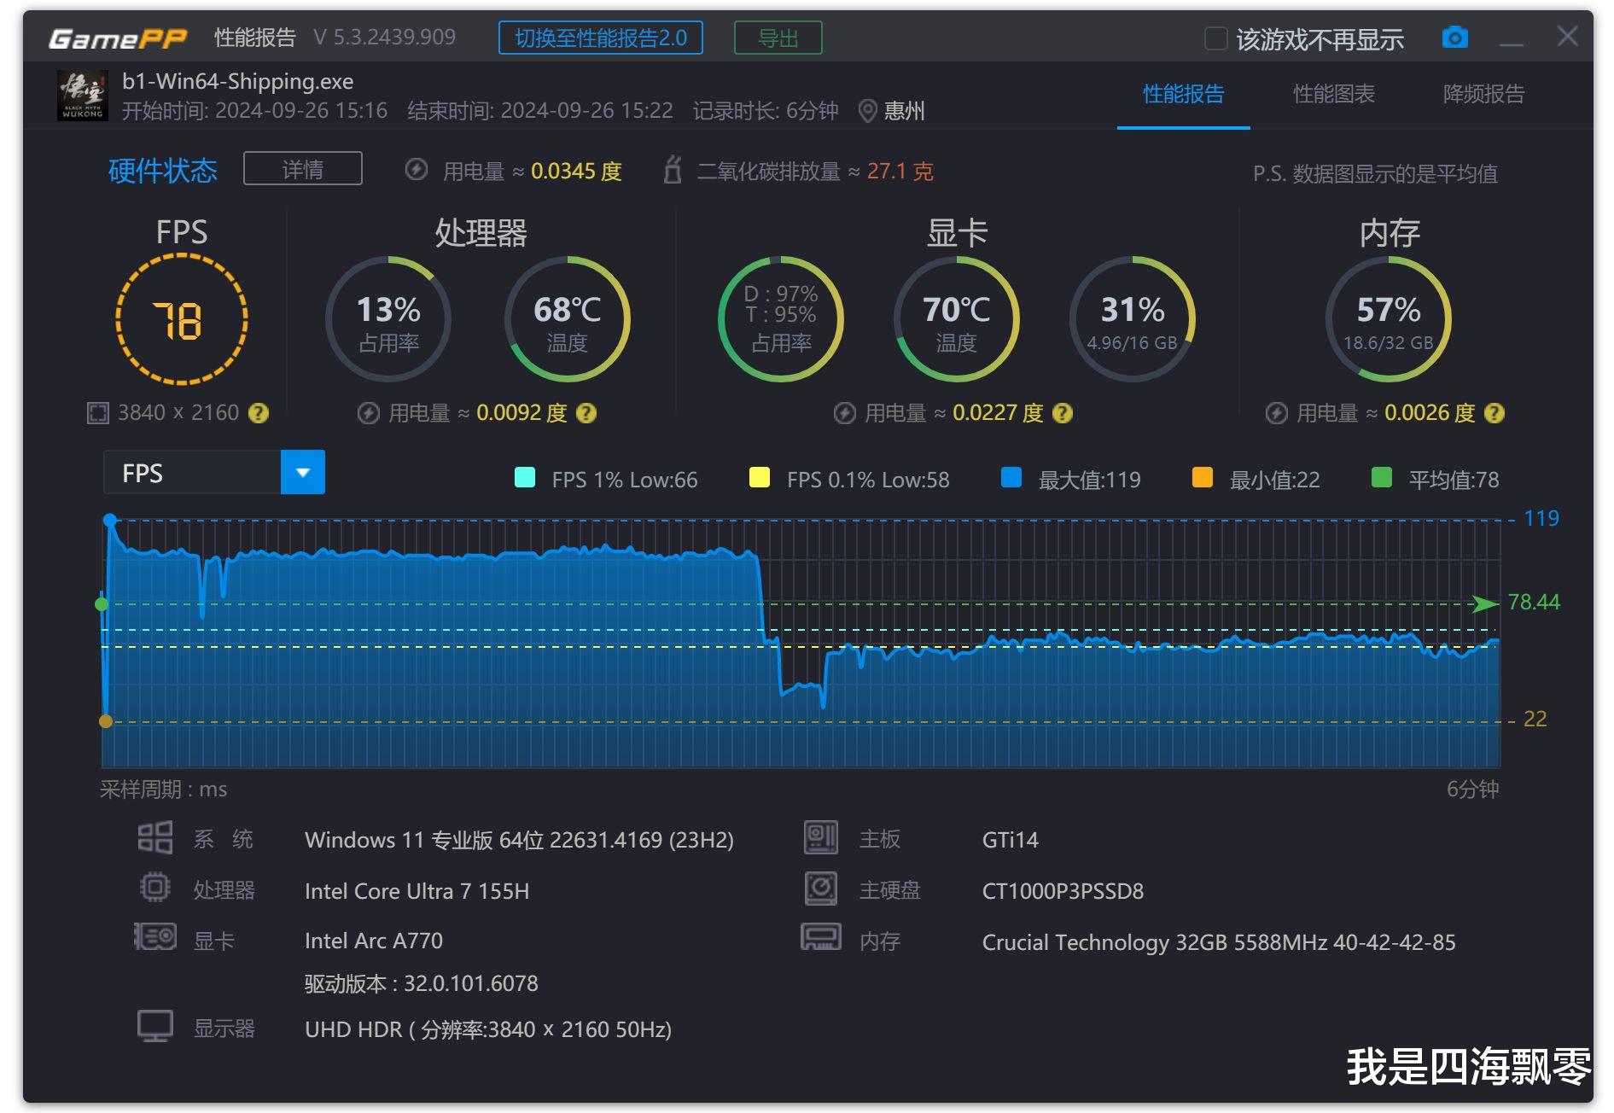Click the CO2 emission icon beside 二氧化碳排放量
Viewport: 1614px width, 1113px height.
(x=673, y=169)
